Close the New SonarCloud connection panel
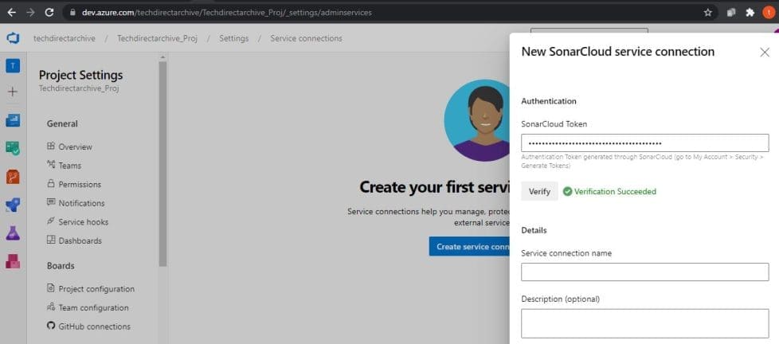This screenshot has height=344, width=779. pos(764,52)
